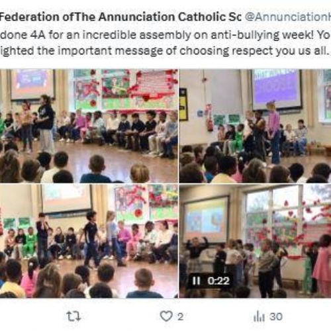Screen dimensions: 331x331
Task: Open the bottom-right video thumbnail
Action: pos(255,241)
